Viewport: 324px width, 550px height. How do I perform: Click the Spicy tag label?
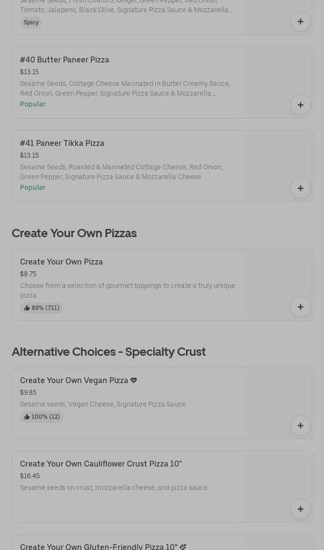[31, 22]
